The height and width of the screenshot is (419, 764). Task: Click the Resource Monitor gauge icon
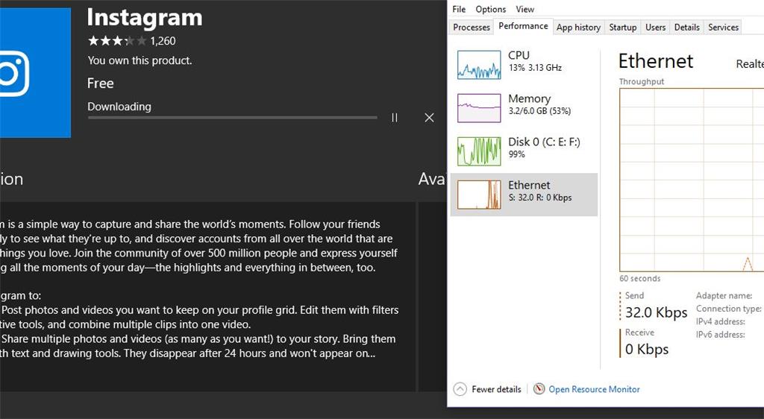539,389
